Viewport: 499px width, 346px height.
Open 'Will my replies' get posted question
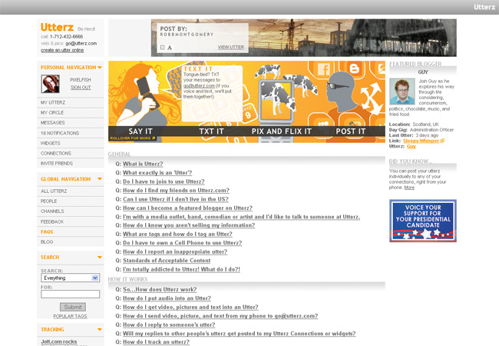pyautogui.click(x=239, y=333)
